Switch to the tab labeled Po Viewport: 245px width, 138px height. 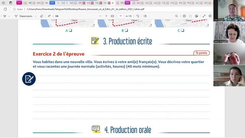(186, 3)
